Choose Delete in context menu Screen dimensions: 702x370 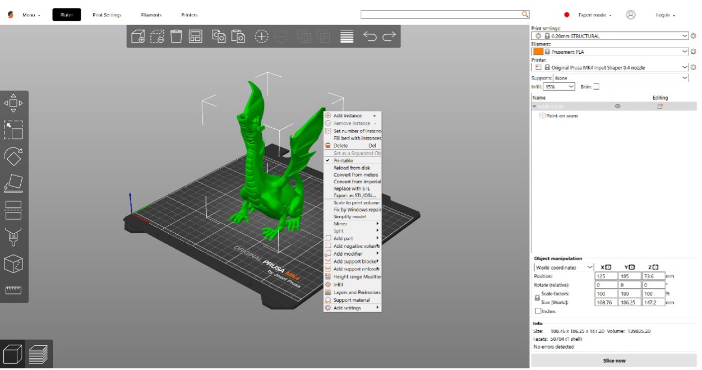coord(353,145)
